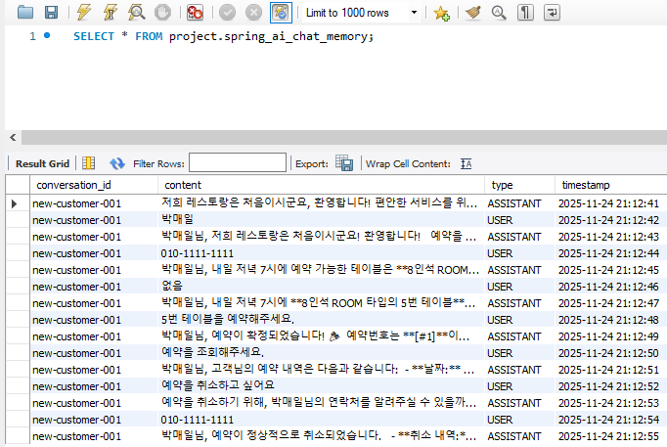Rollback the transaction X icon

253,13
